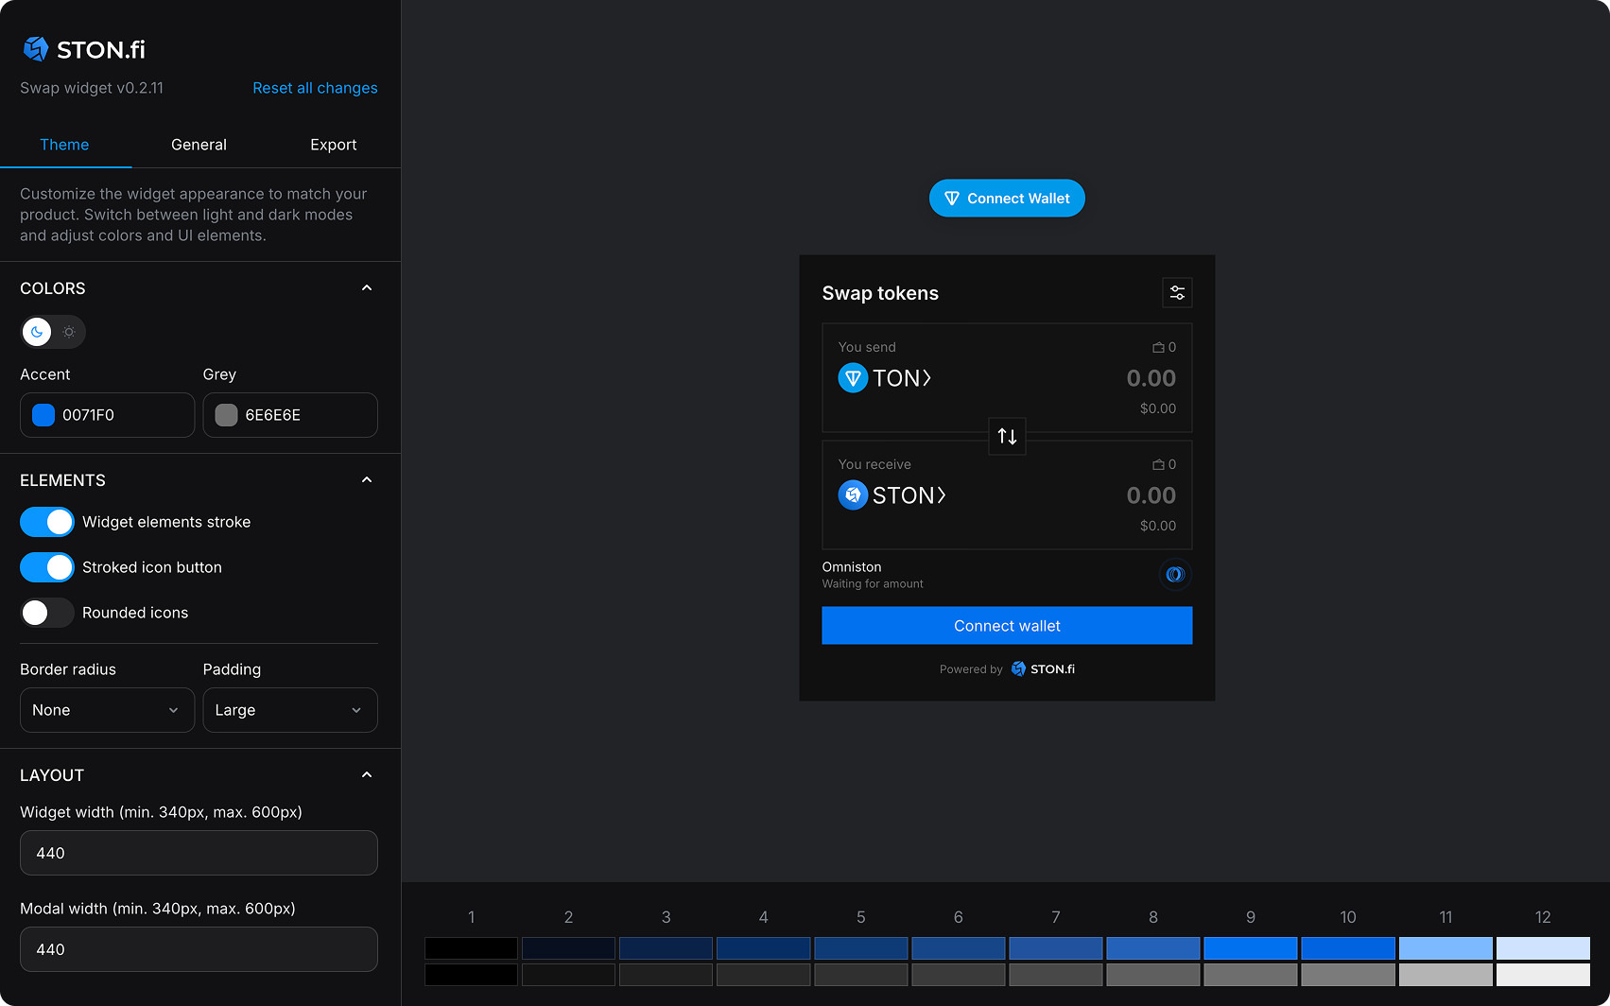The image size is (1610, 1006).
Task: Click wallet balance icon in You receive
Action: (x=1158, y=465)
